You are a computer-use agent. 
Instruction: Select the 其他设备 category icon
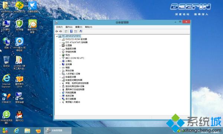click(x=63, y=71)
